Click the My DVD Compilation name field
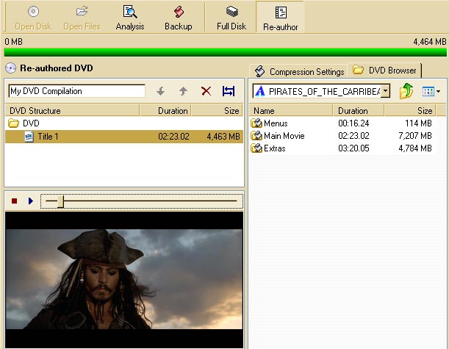 pos(76,91)
